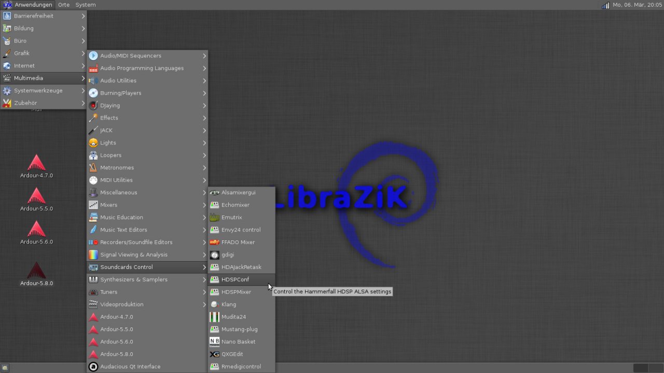Screen dimensions: 664x373
Task: Open Audio Utilities submenu
Action: tap(147, 80)
